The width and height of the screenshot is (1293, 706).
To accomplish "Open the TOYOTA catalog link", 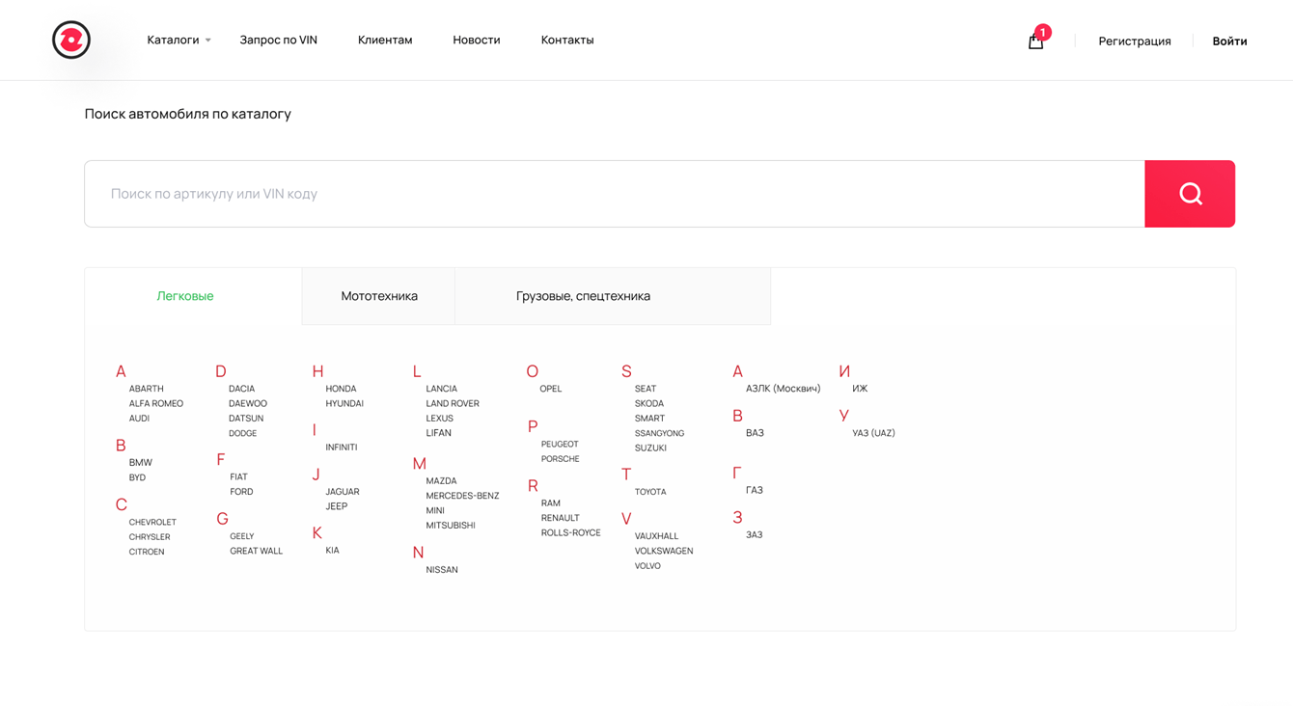I will (650, 492).
